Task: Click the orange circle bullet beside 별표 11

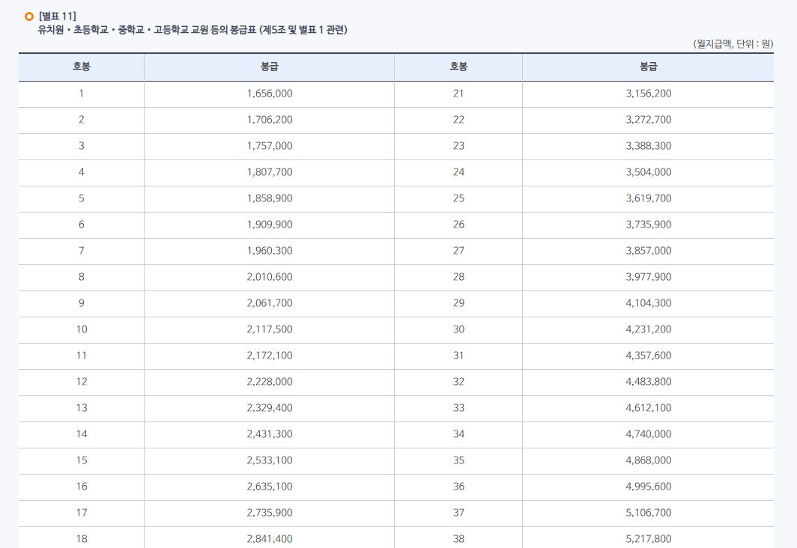Action: (x=29, y=16)
